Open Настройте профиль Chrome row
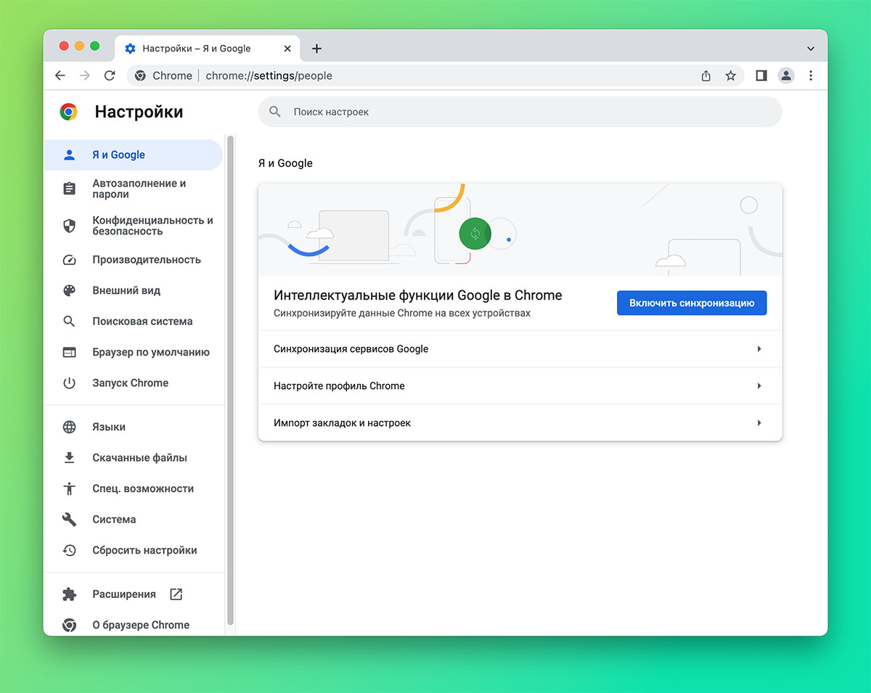This screenshot has height=693, width=871. [520, 386]
